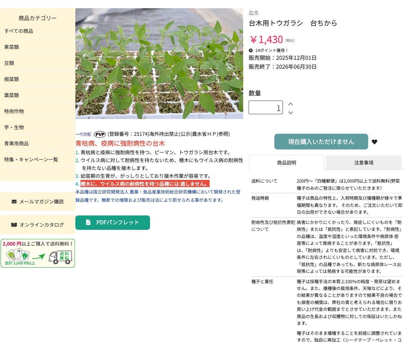Viewport: 411px width, 342px height.
Task: Decrease quantity using the down arrow
Action: 290,113
